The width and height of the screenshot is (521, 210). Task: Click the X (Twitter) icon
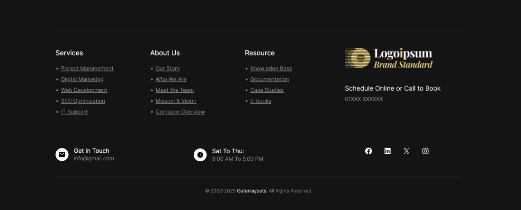(406, 151)
